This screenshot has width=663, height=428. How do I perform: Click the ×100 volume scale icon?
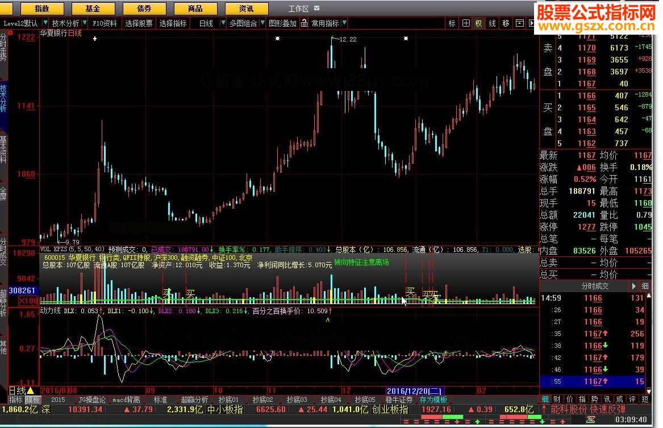coord(28,300)
